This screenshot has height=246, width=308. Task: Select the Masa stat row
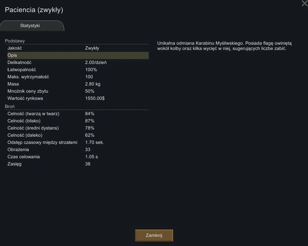pos(78,84)
